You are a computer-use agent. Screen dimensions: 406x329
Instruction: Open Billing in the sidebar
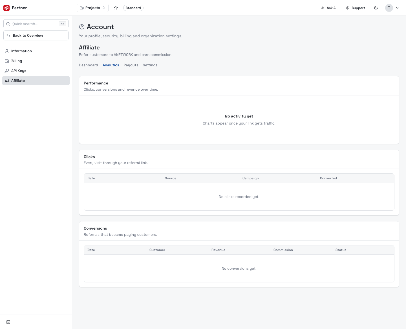pyautogui.click(x=36, y=61)
